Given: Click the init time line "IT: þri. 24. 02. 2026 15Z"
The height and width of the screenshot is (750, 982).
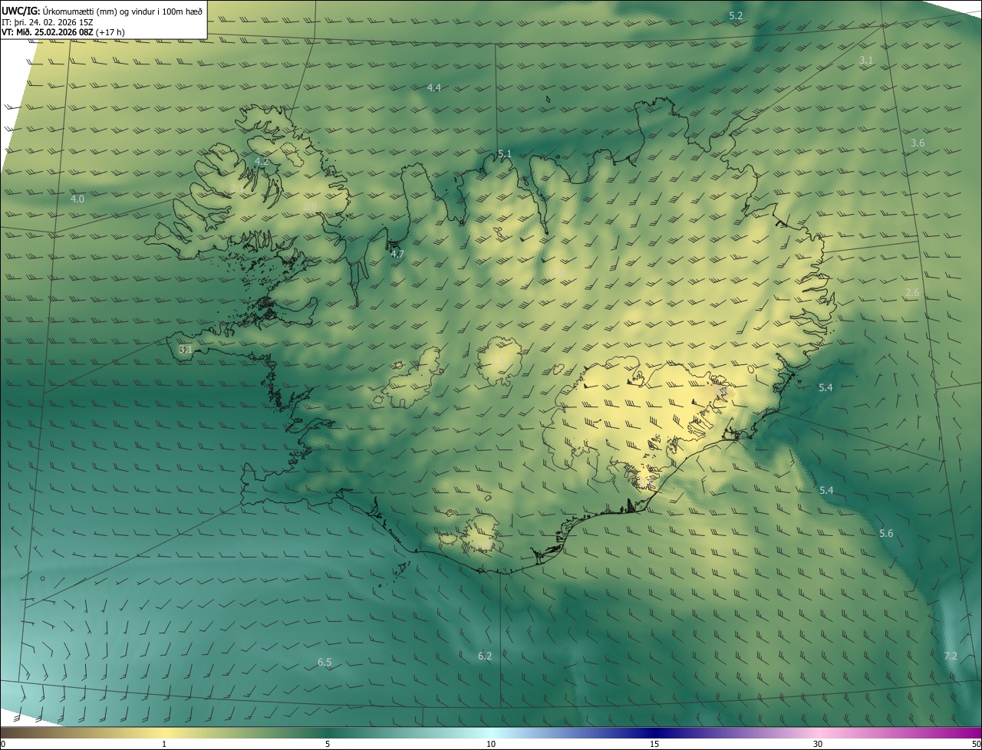Looking at the screenshot, I should pos(48,22).
